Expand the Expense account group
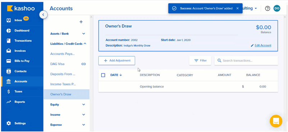 click(x=84, y=125)
